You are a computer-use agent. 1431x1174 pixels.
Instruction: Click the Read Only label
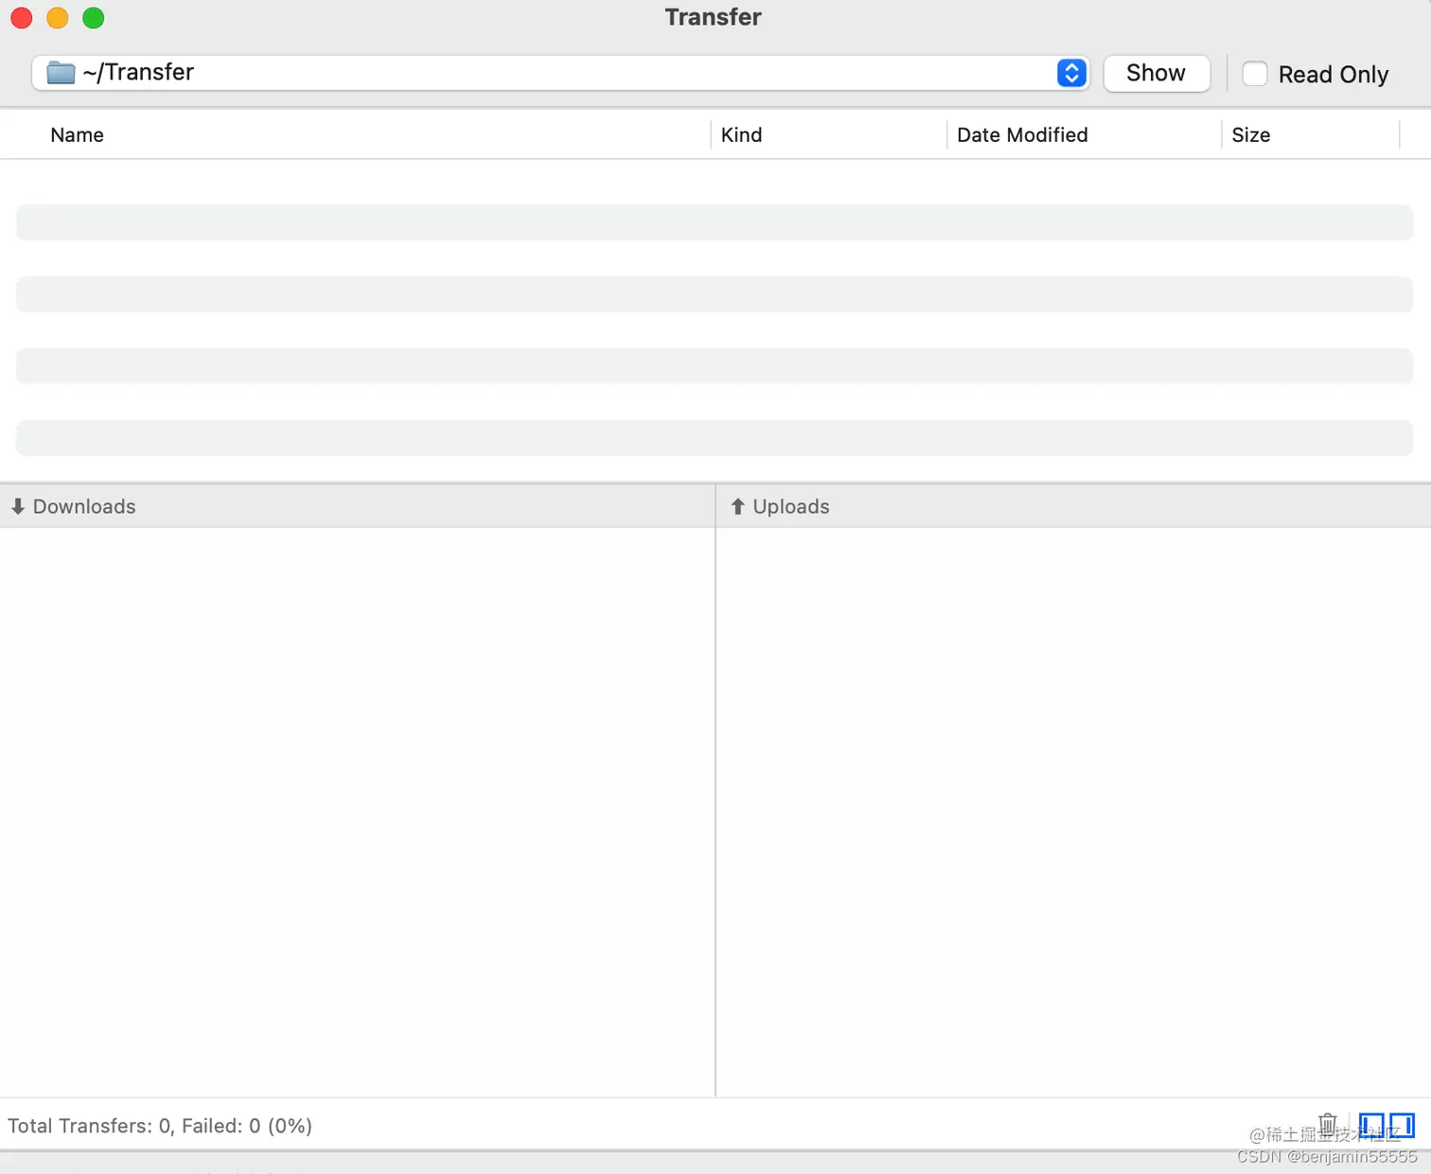pos(1334,75)
